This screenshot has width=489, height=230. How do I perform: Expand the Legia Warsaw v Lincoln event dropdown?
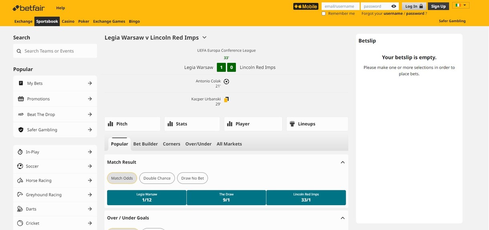[204, 38]
